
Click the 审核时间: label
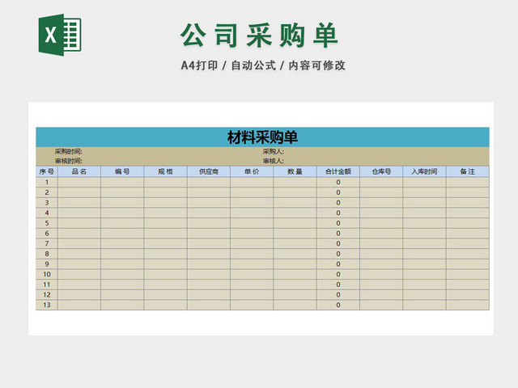pyautogui.click(x=68, y=161)
